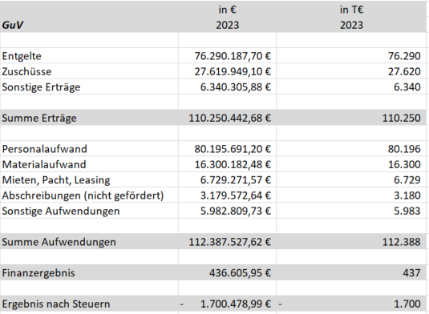
Task: Click the Summe Aufwendungen label cell
Action: pos(89,242)
